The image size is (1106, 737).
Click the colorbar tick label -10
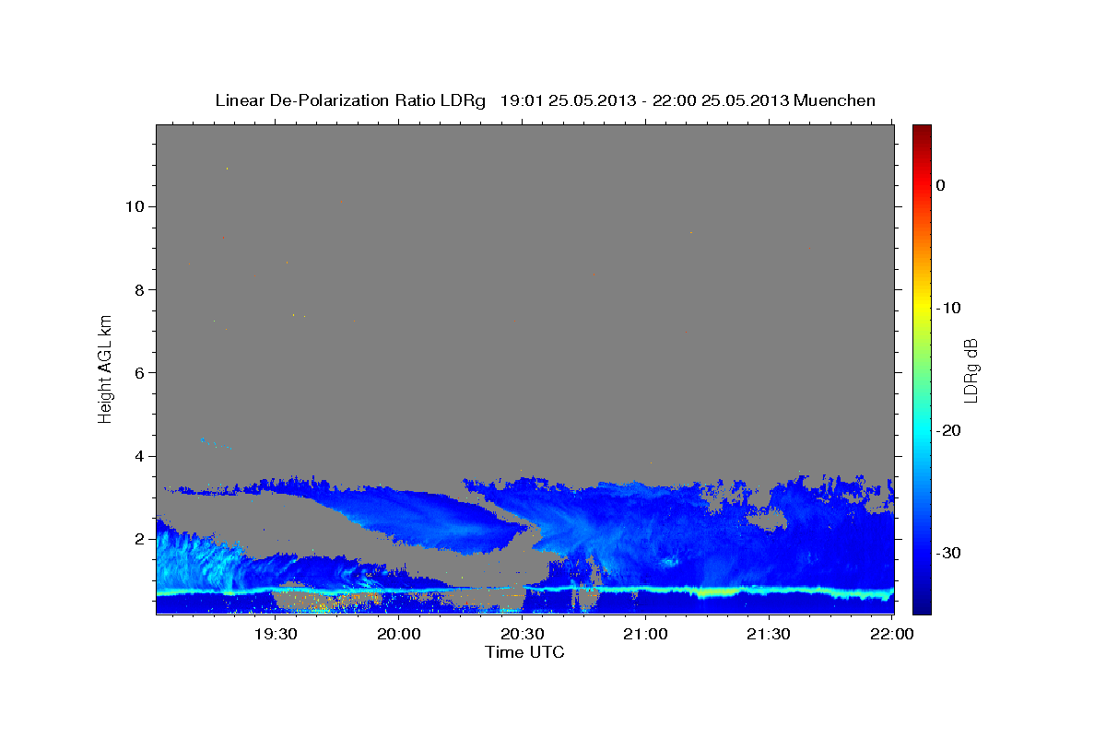click(949, 308)
